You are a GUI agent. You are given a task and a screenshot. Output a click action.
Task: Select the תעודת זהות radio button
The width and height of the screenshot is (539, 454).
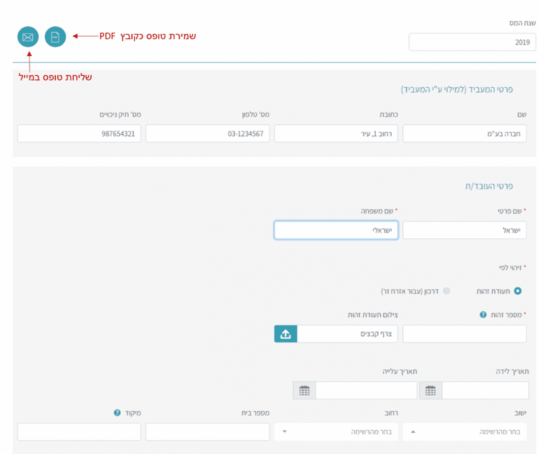point(517,291)
